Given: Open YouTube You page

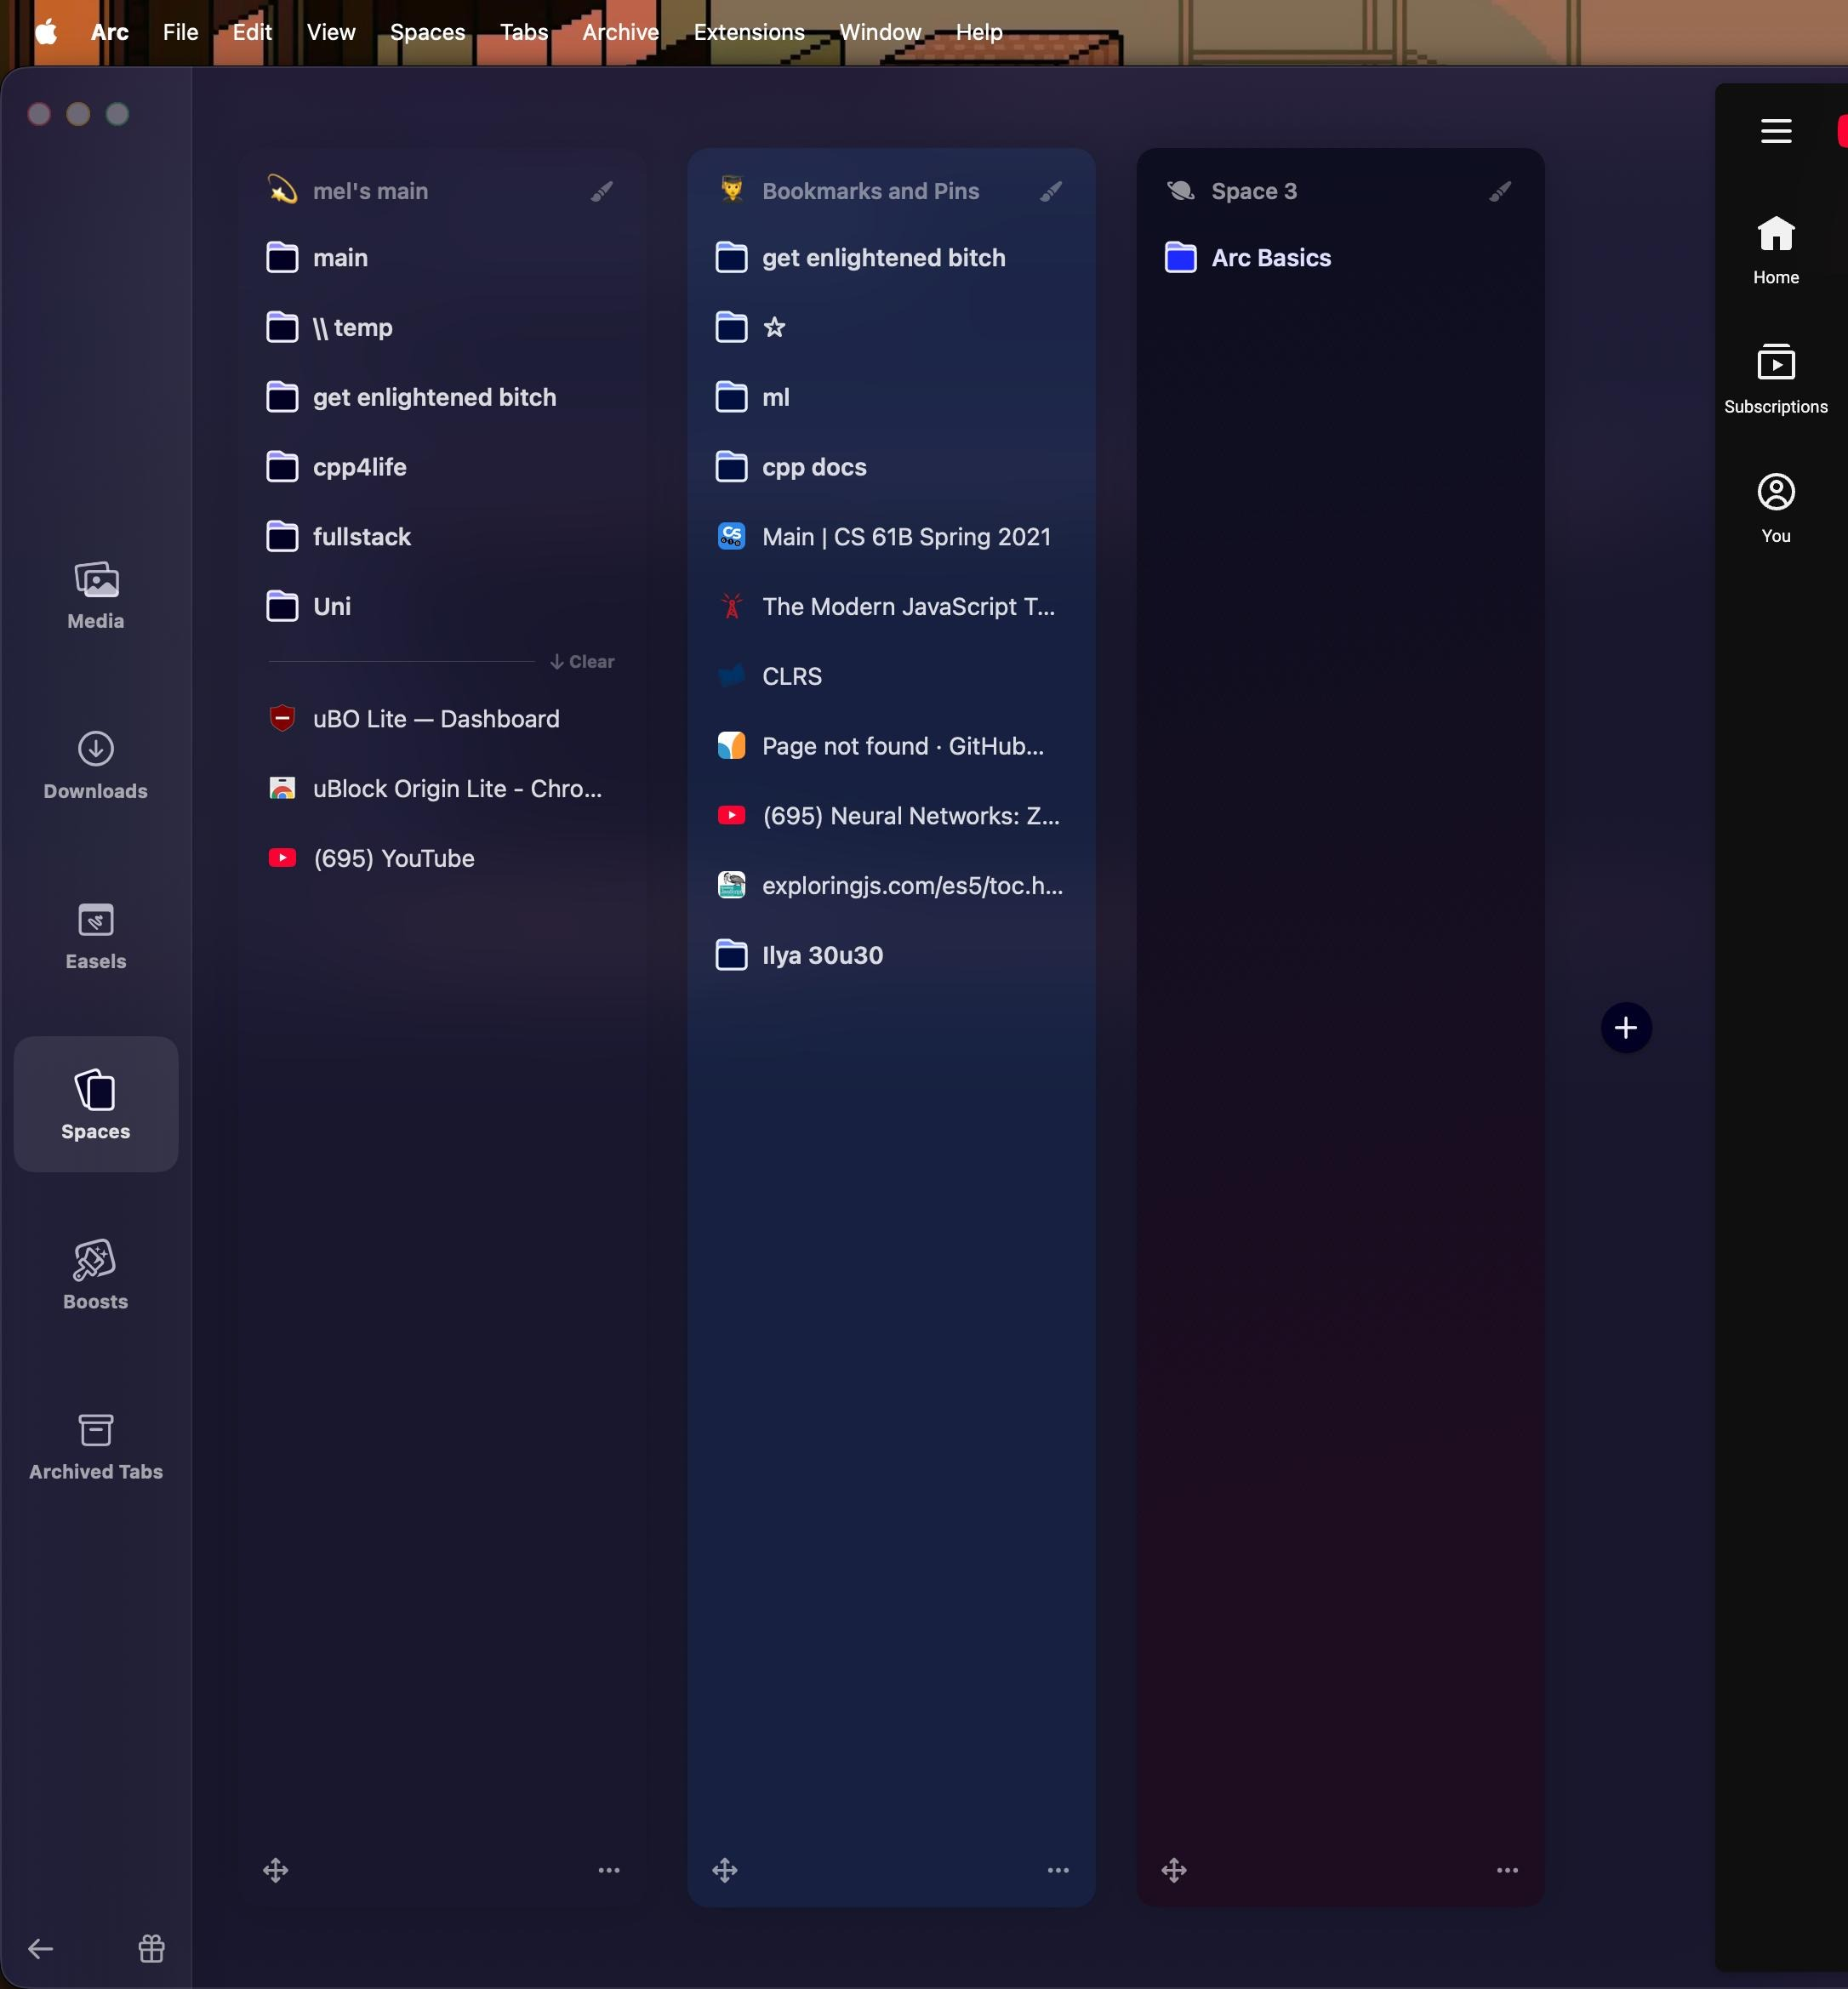Looking at the screenshot, I should pos(1776,509).
